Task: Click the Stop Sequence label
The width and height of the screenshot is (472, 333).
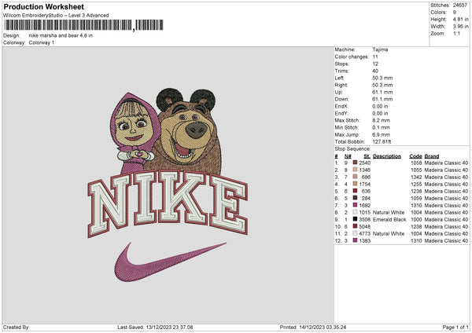Action: click(x=352, y=149)
